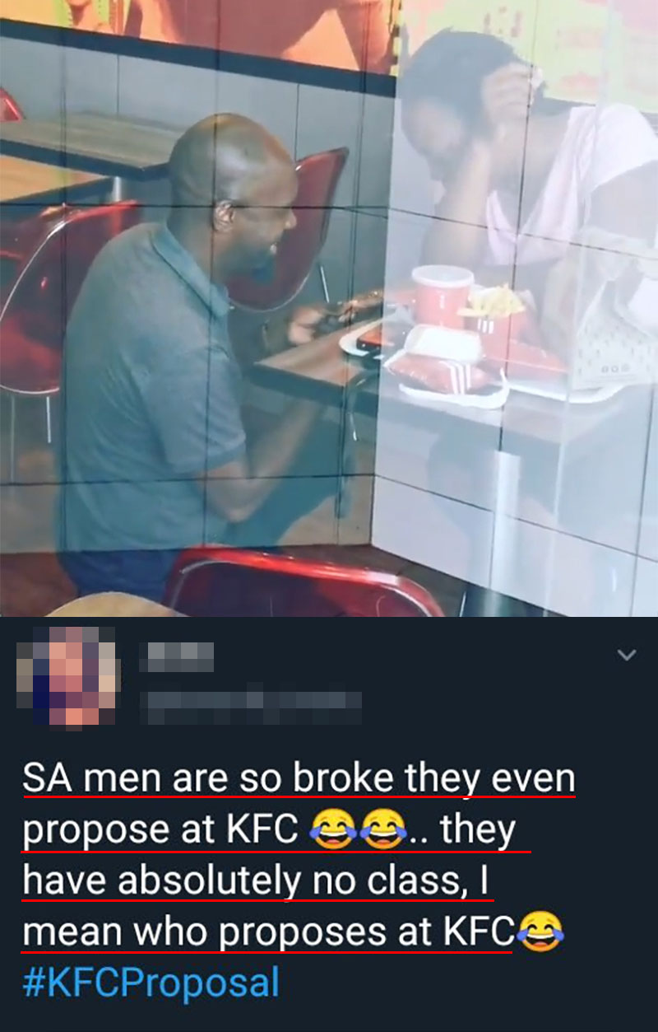Click the text 'have absolutely no class, I'
This screenshot has height=1032, width=658.
click(256, 881)
